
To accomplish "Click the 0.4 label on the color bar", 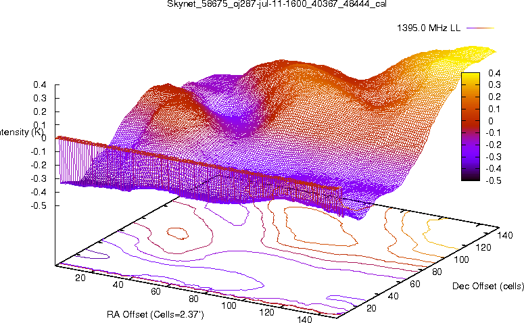I will pos(494,73).
